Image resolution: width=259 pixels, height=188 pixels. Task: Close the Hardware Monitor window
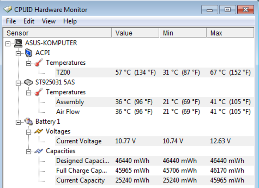tap(245, 10)
